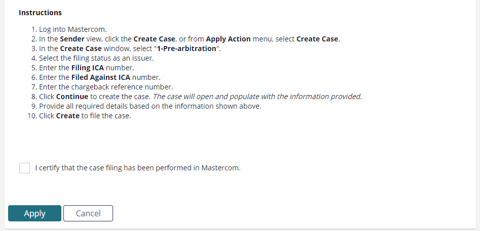Click the bold 'Continue' word in step 8
Image resolution: width=480 pixels, height=231 pixels.
[x=72, y=97]
